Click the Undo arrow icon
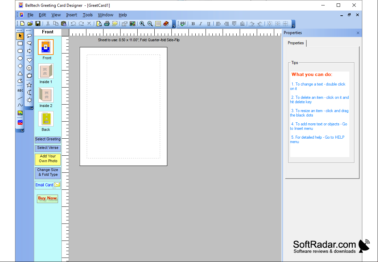Image resolution: width=378 pixels, height=262 pixels. pyautogui.click(x=73, y=24)
